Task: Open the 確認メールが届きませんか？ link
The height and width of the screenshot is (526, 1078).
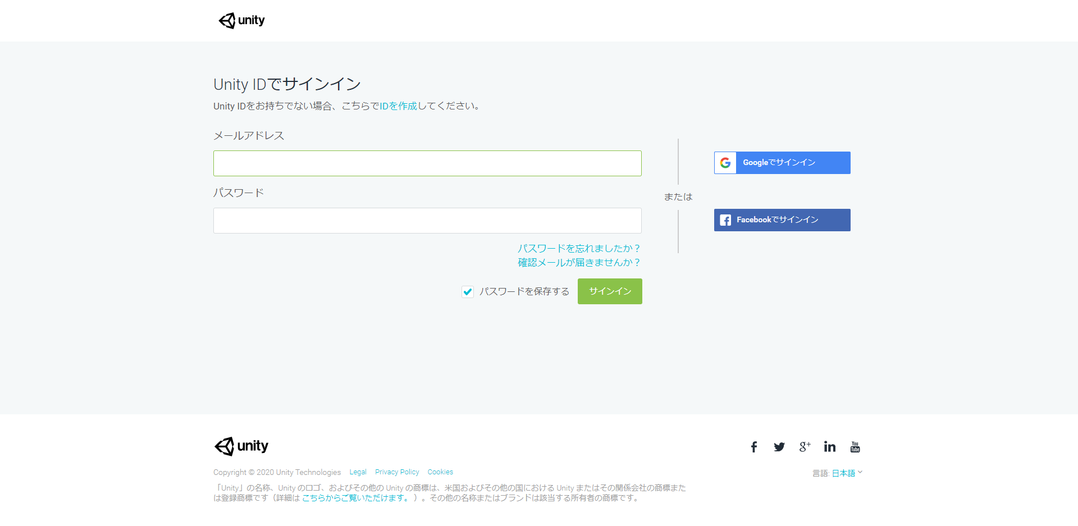Action: click(578, 263)
